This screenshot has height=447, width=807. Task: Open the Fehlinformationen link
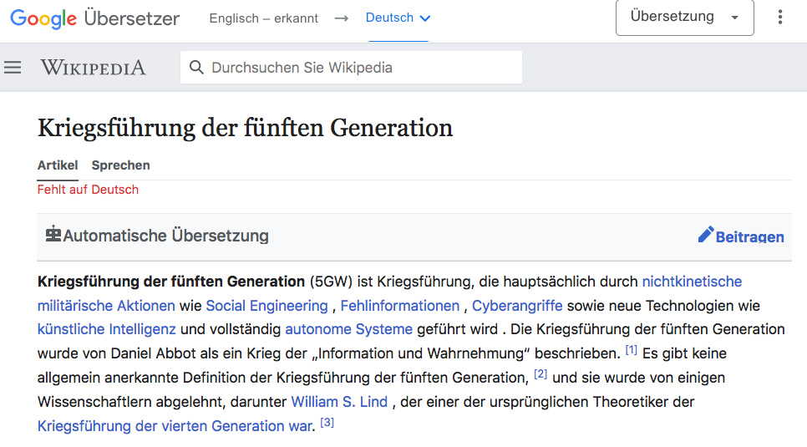point(399,306)
